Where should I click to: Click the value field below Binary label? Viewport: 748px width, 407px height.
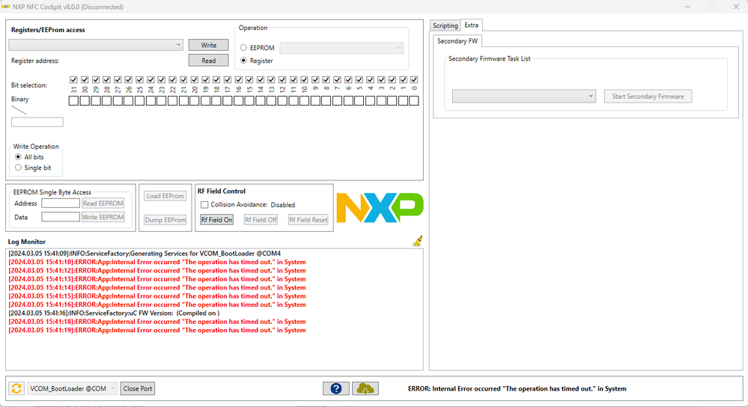pos(37,123)
